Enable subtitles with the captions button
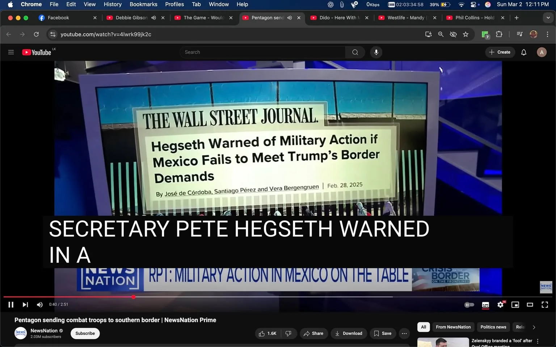Image resolution: width=556 pixels, height=347 pixels. (x=485, y=304)
